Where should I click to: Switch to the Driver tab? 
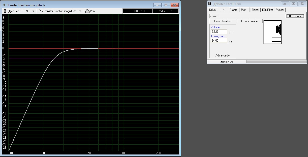[213, 10]
